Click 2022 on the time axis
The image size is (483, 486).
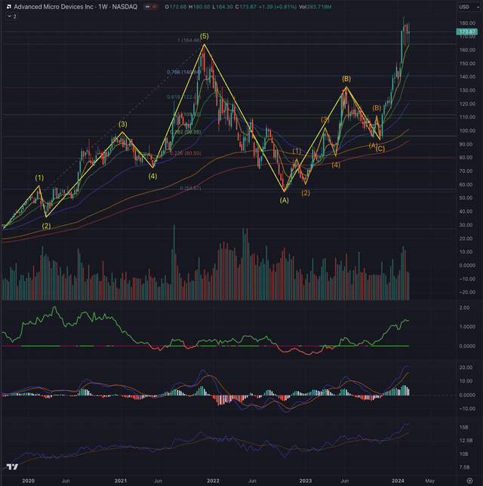(213, 481)
